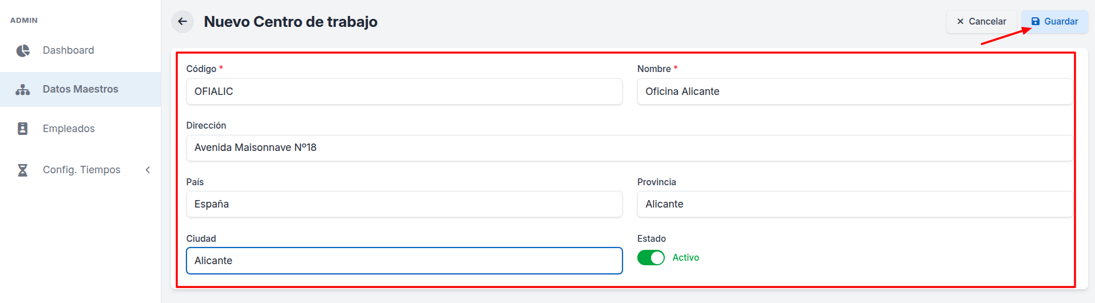Click the Datos Maestros hierarchy icon
1095x303 pixels.
pyautogui.click(x=23, y=89)
